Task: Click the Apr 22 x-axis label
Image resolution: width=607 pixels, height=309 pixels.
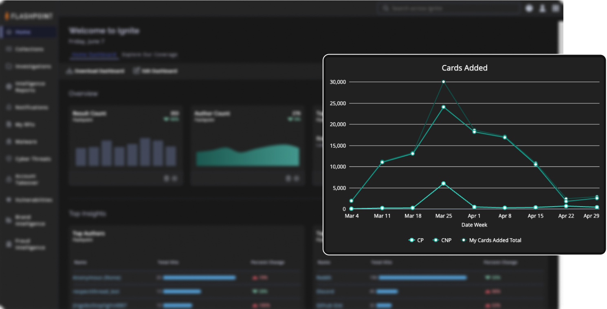Action: tap(566, 216)
